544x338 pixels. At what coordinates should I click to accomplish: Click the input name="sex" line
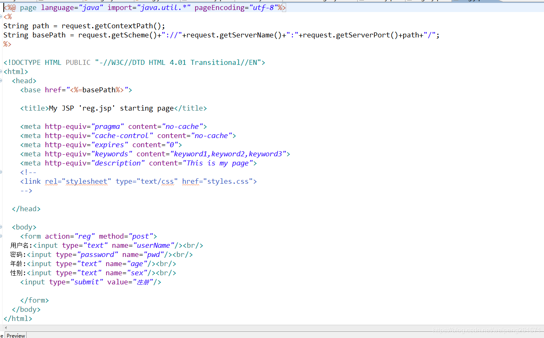pyautogui.click(x=93, y=273)
